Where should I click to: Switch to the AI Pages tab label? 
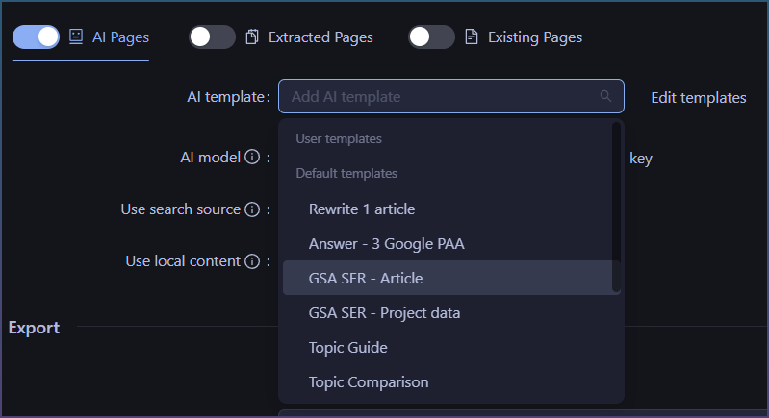119,37
